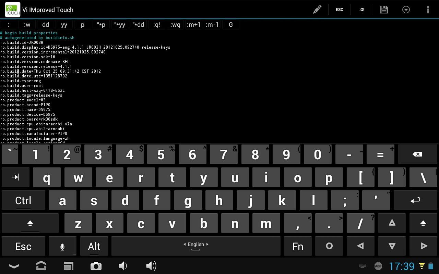Image resolution: width=439 pixels, height=274 pixels.
Task: Tap the number 5 key
Action: (161, 154)
